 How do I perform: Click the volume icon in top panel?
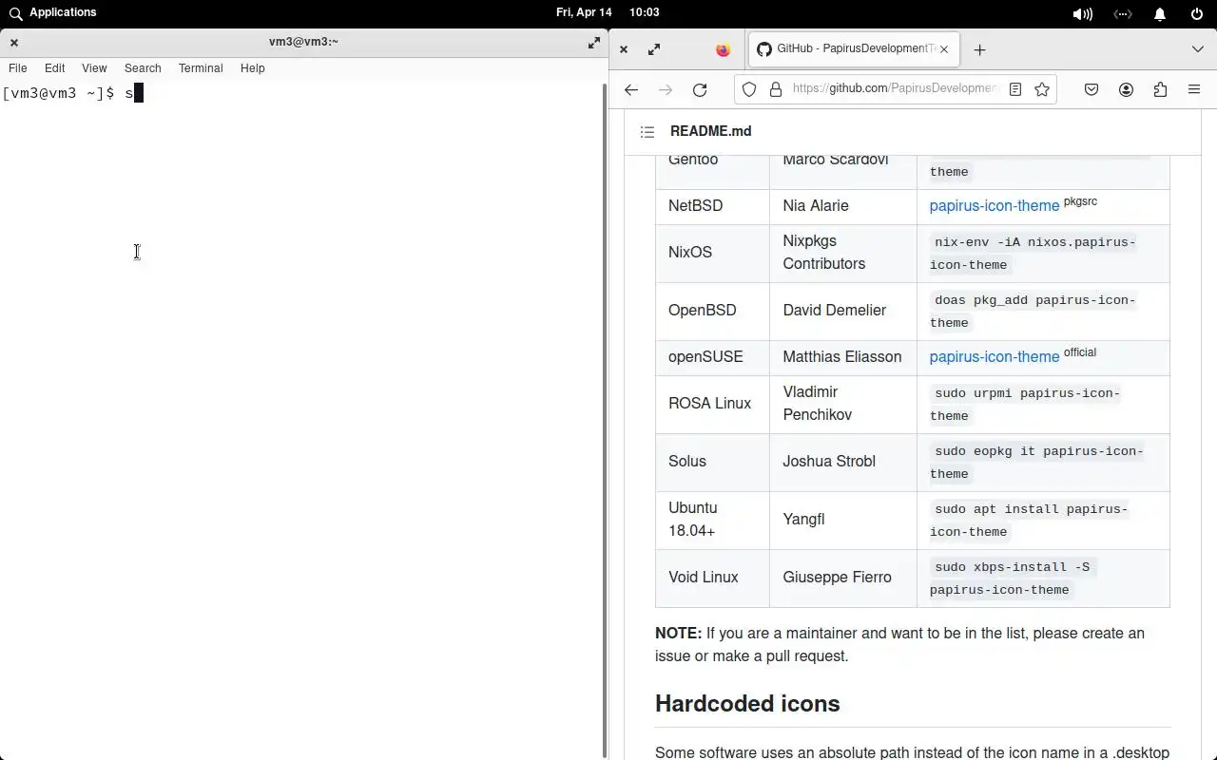pyautogui.click(x=1082, y=14)
